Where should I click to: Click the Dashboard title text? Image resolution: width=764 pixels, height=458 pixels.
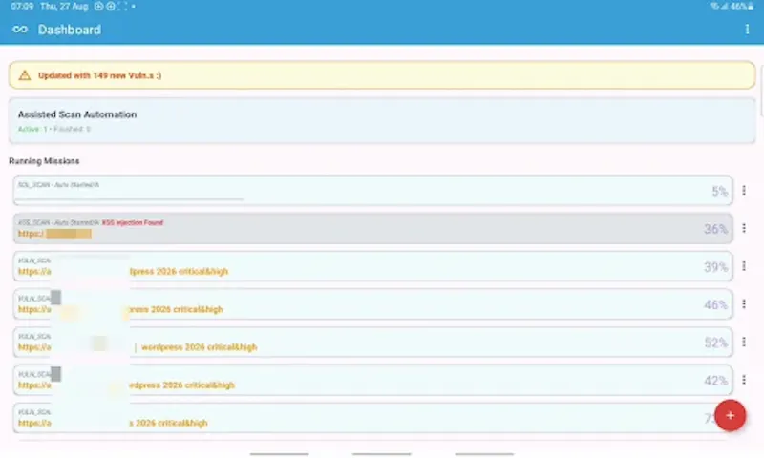(x=70, y=30)
